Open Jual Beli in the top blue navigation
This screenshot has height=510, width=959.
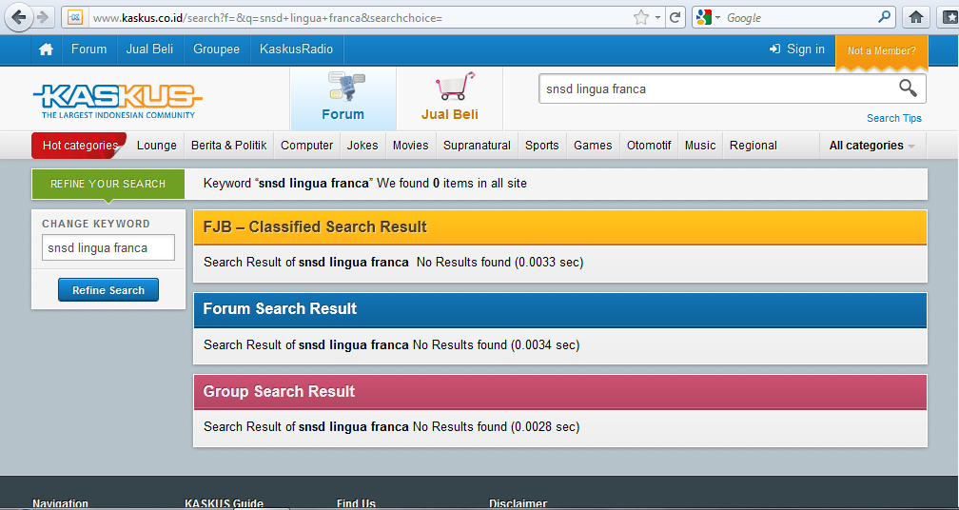[150, 49]
